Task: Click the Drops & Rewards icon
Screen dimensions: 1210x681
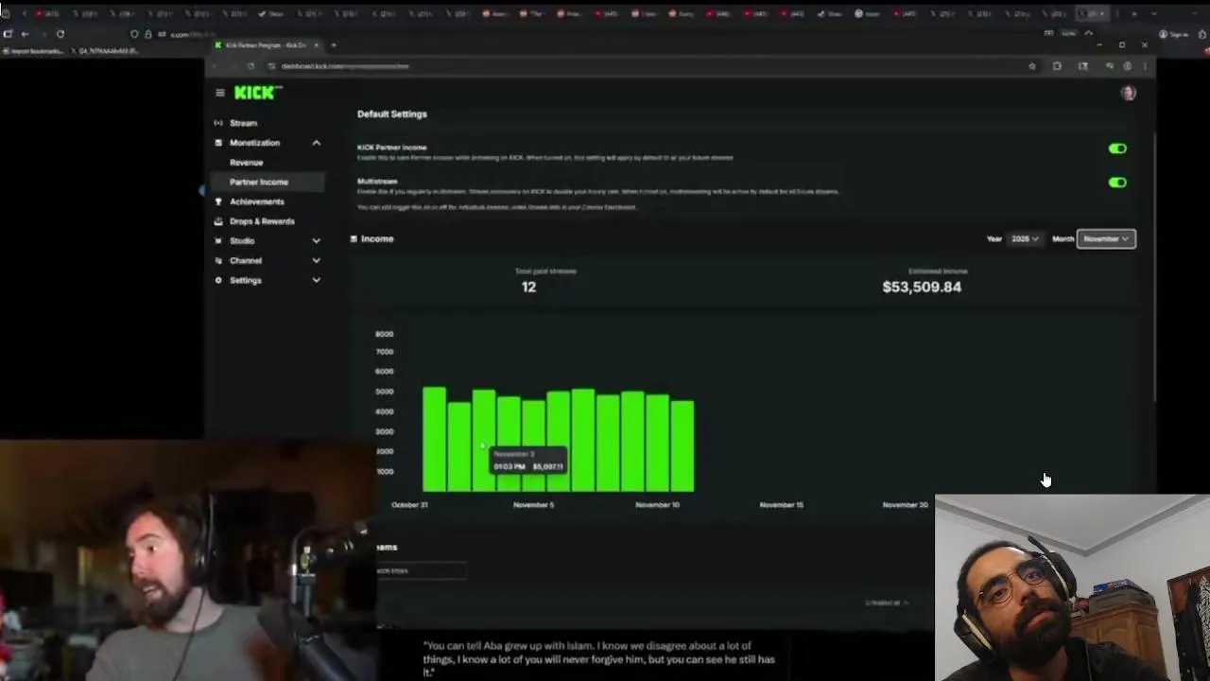Action: coord(218,221)
